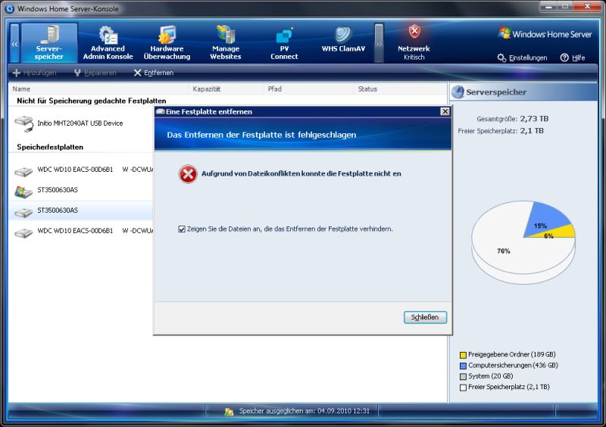The width and height of the screenshot is (606, 427).
Task: Click blue Computersicherungen legend swatch
Action: pyautogui.click(x=463, y=366)
